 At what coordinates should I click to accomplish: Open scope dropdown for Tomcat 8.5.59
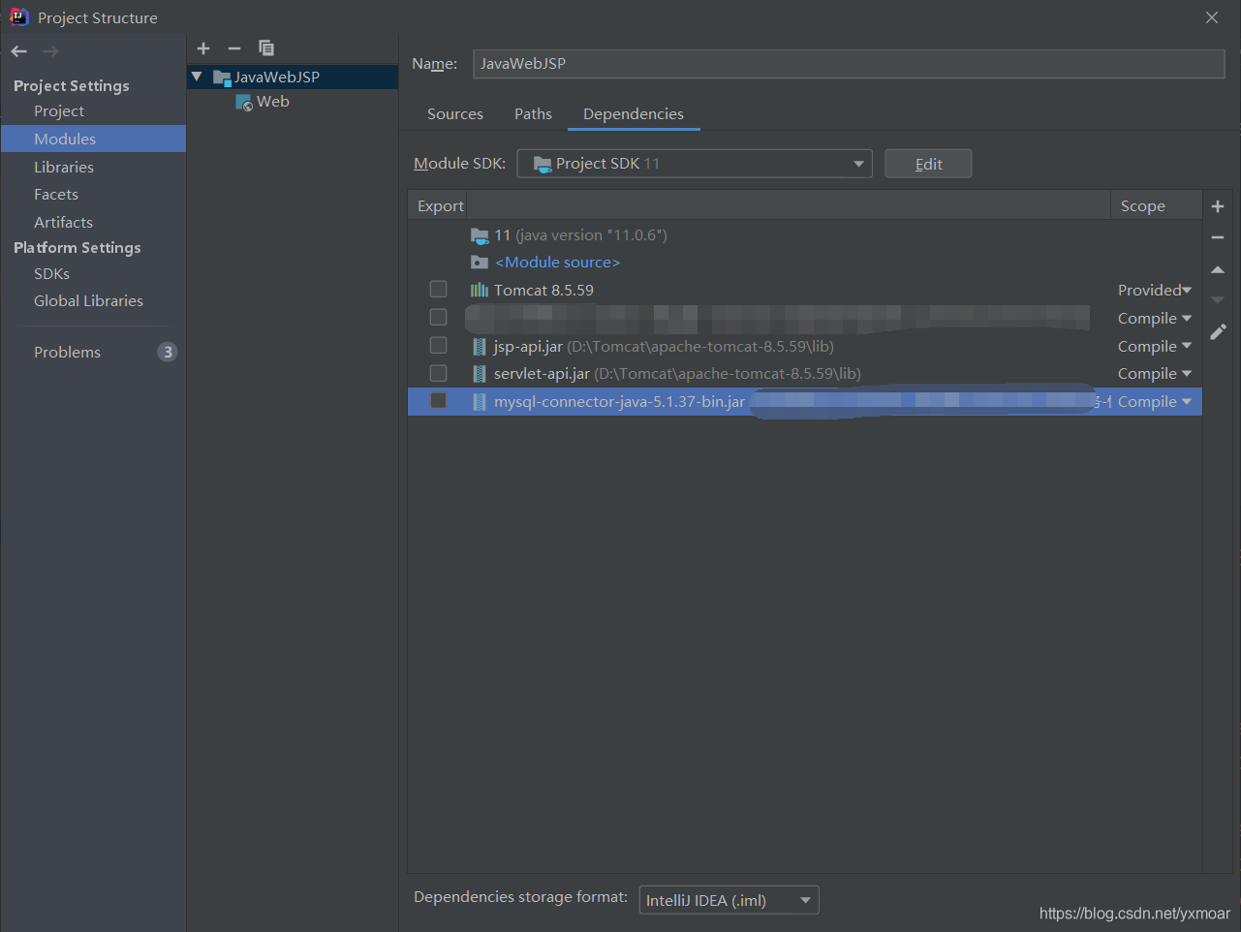1155,291
